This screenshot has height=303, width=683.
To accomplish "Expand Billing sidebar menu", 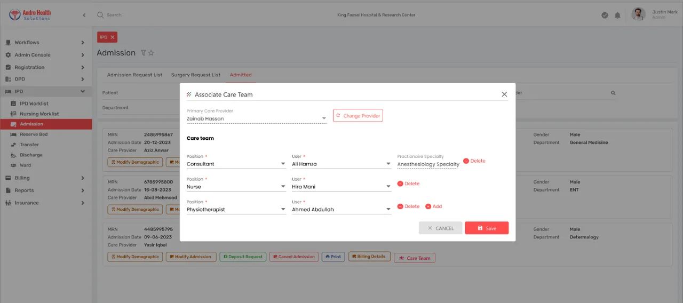I will (x=46, y=178).
